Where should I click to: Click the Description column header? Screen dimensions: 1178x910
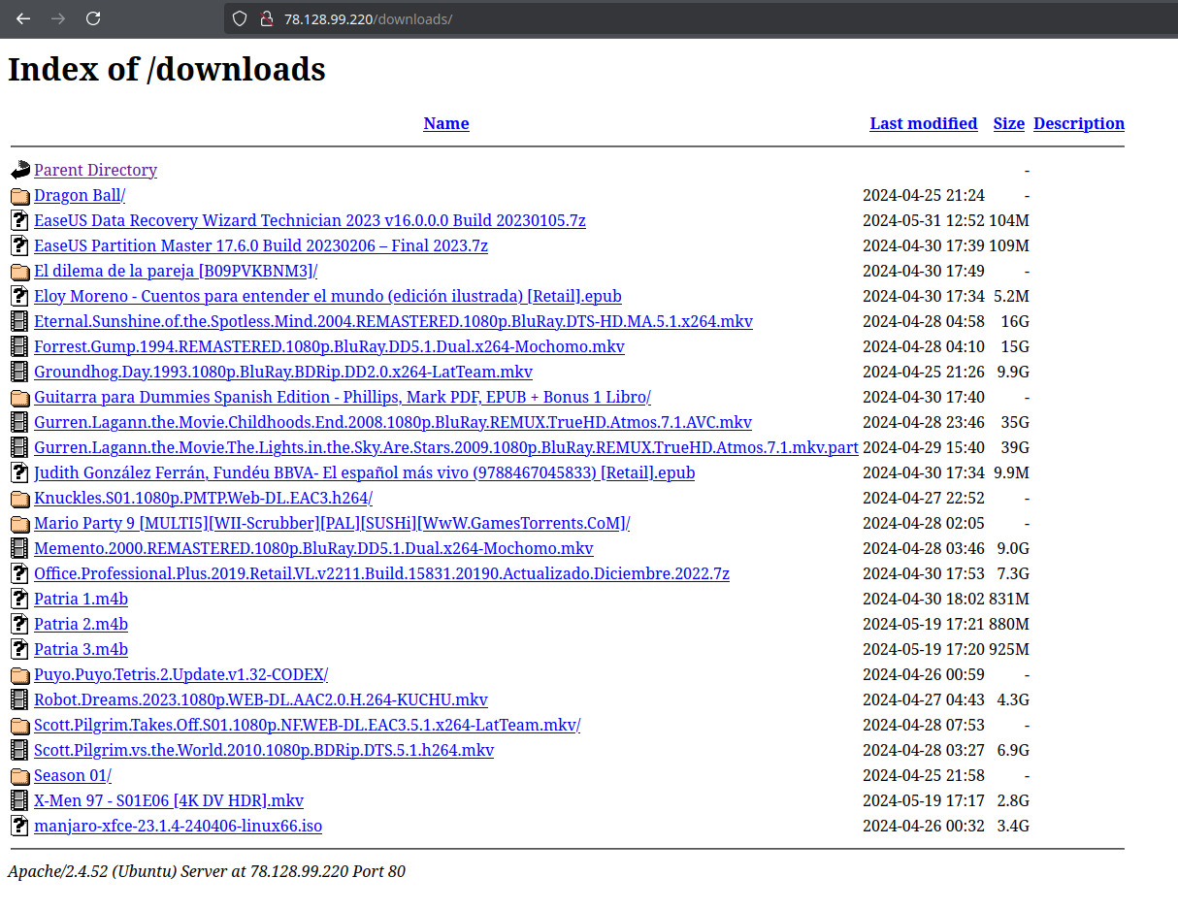[x=1078, y=123]
